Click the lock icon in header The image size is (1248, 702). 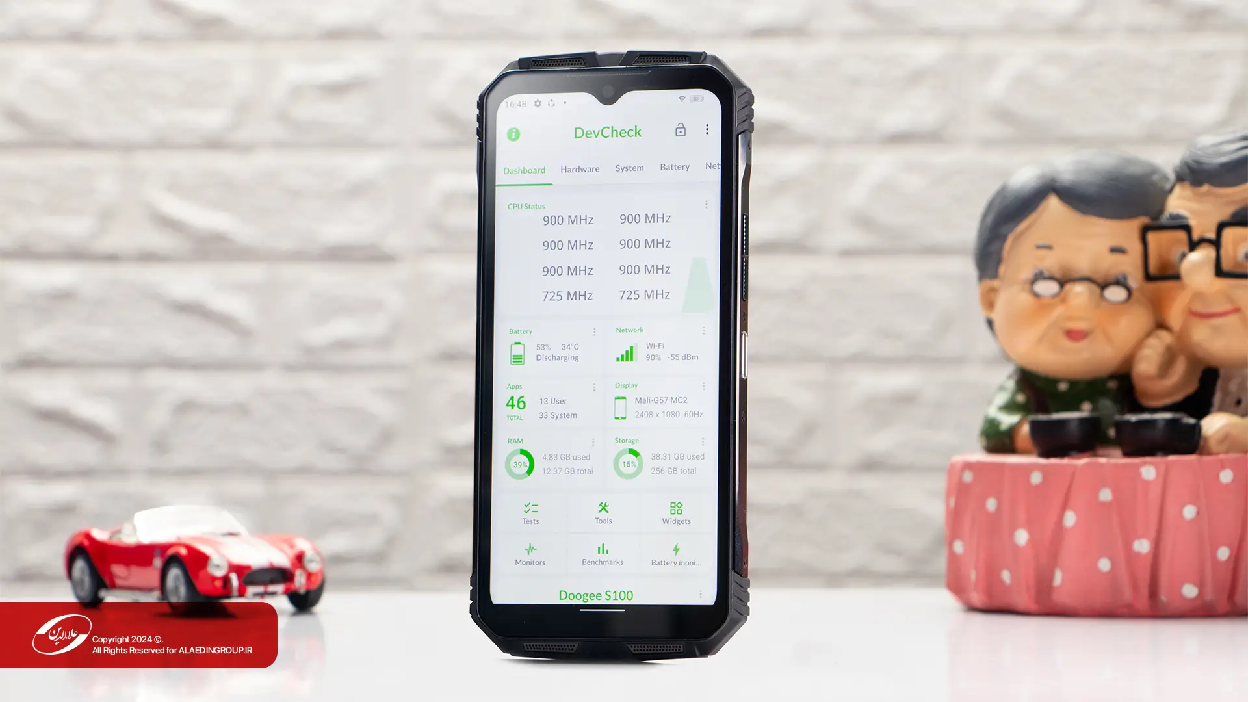point(681,132)
